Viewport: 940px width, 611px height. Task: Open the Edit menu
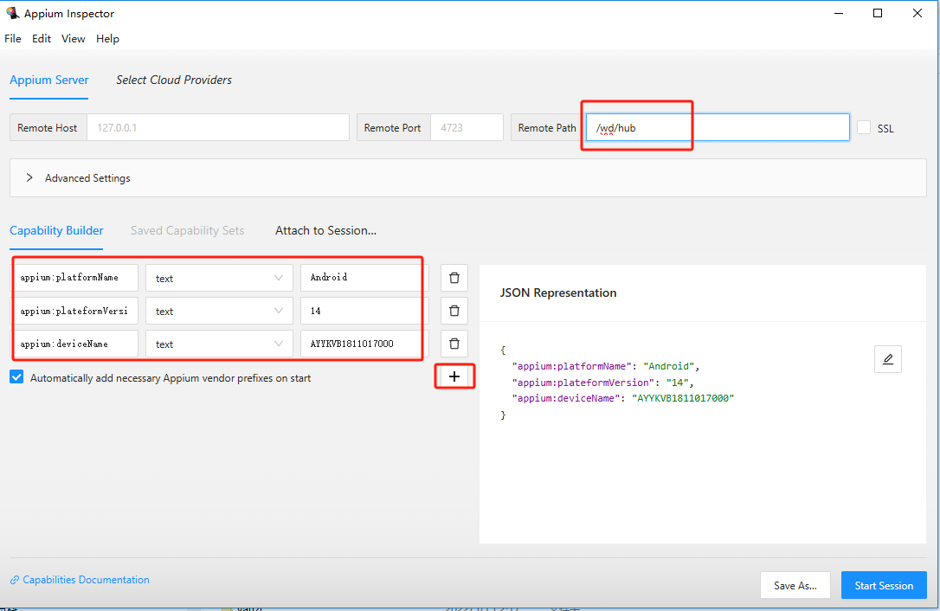click(42, 38)
